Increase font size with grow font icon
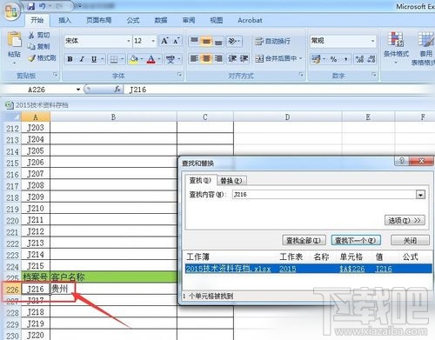Viewport: 435px width, 340px height. click(164, 41)
